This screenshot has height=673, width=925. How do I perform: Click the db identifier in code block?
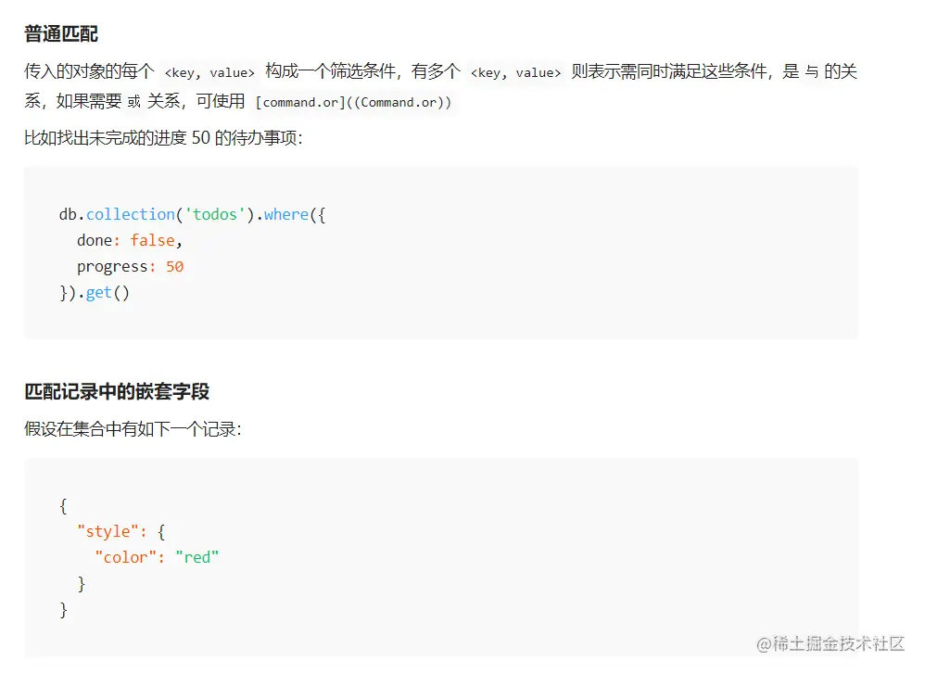(x=68, y=214)
